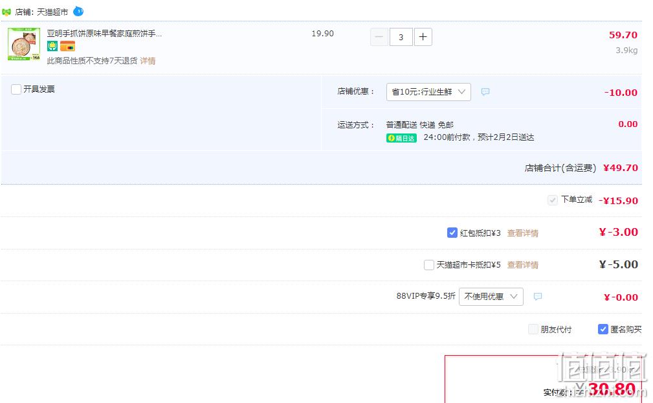This screenshot has height=403, width=653.
Task: Click the message icon beside the 88VIP dropdown
Action: click(538, 296)
